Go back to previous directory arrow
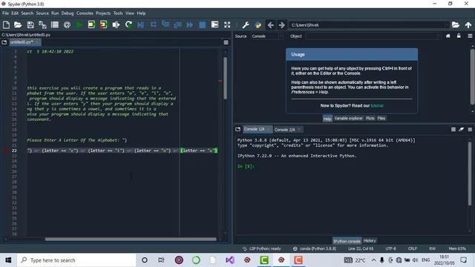The image size is (475, 267). [270, 24]
